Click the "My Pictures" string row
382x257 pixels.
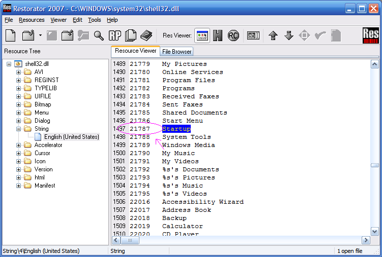point(185,64)
